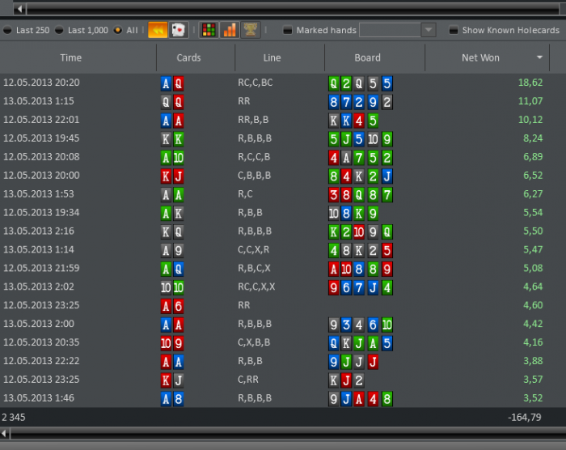
Task: Click the 10,12 net won value
Action: (530, 120)
